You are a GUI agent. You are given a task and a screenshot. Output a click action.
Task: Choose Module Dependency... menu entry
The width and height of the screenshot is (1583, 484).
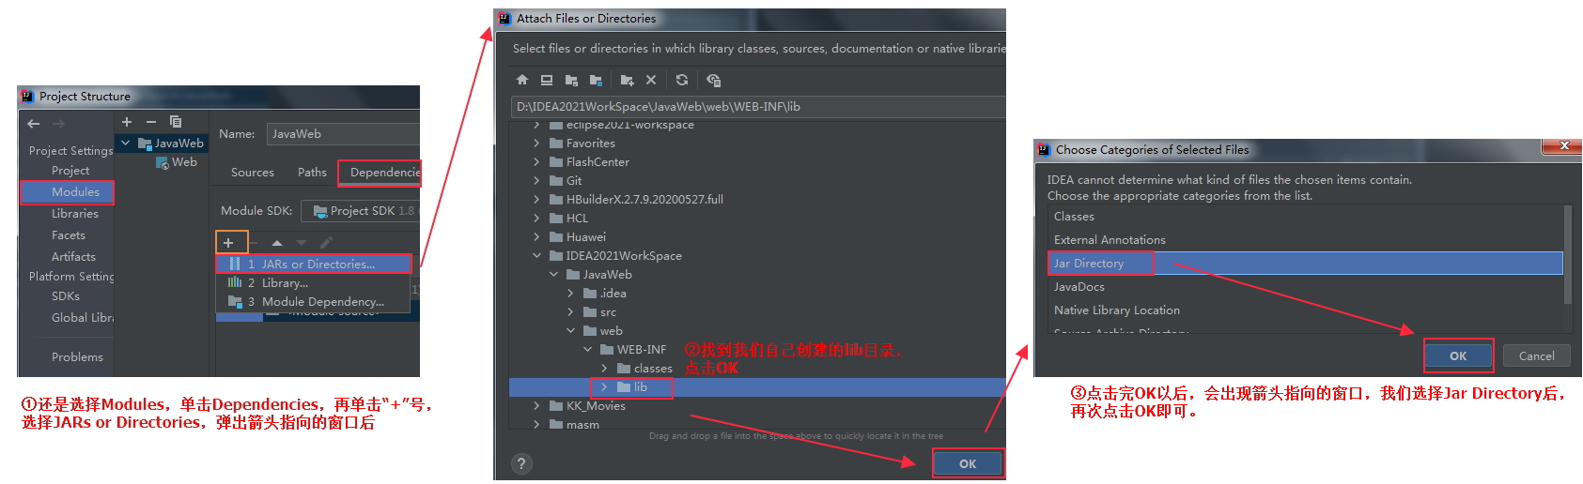[313, 302]
